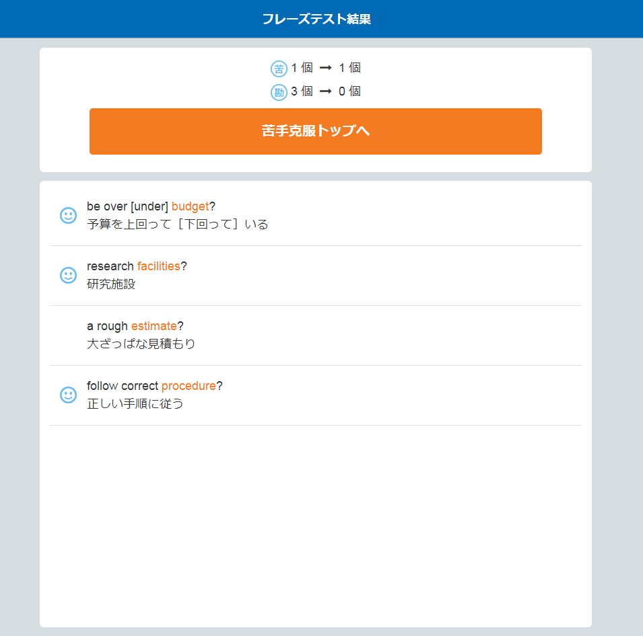The width and height of the screenshot is (643, 636).
Task: Click the initial 3 個 count for 勘
Action: click(x=302, y=91)
